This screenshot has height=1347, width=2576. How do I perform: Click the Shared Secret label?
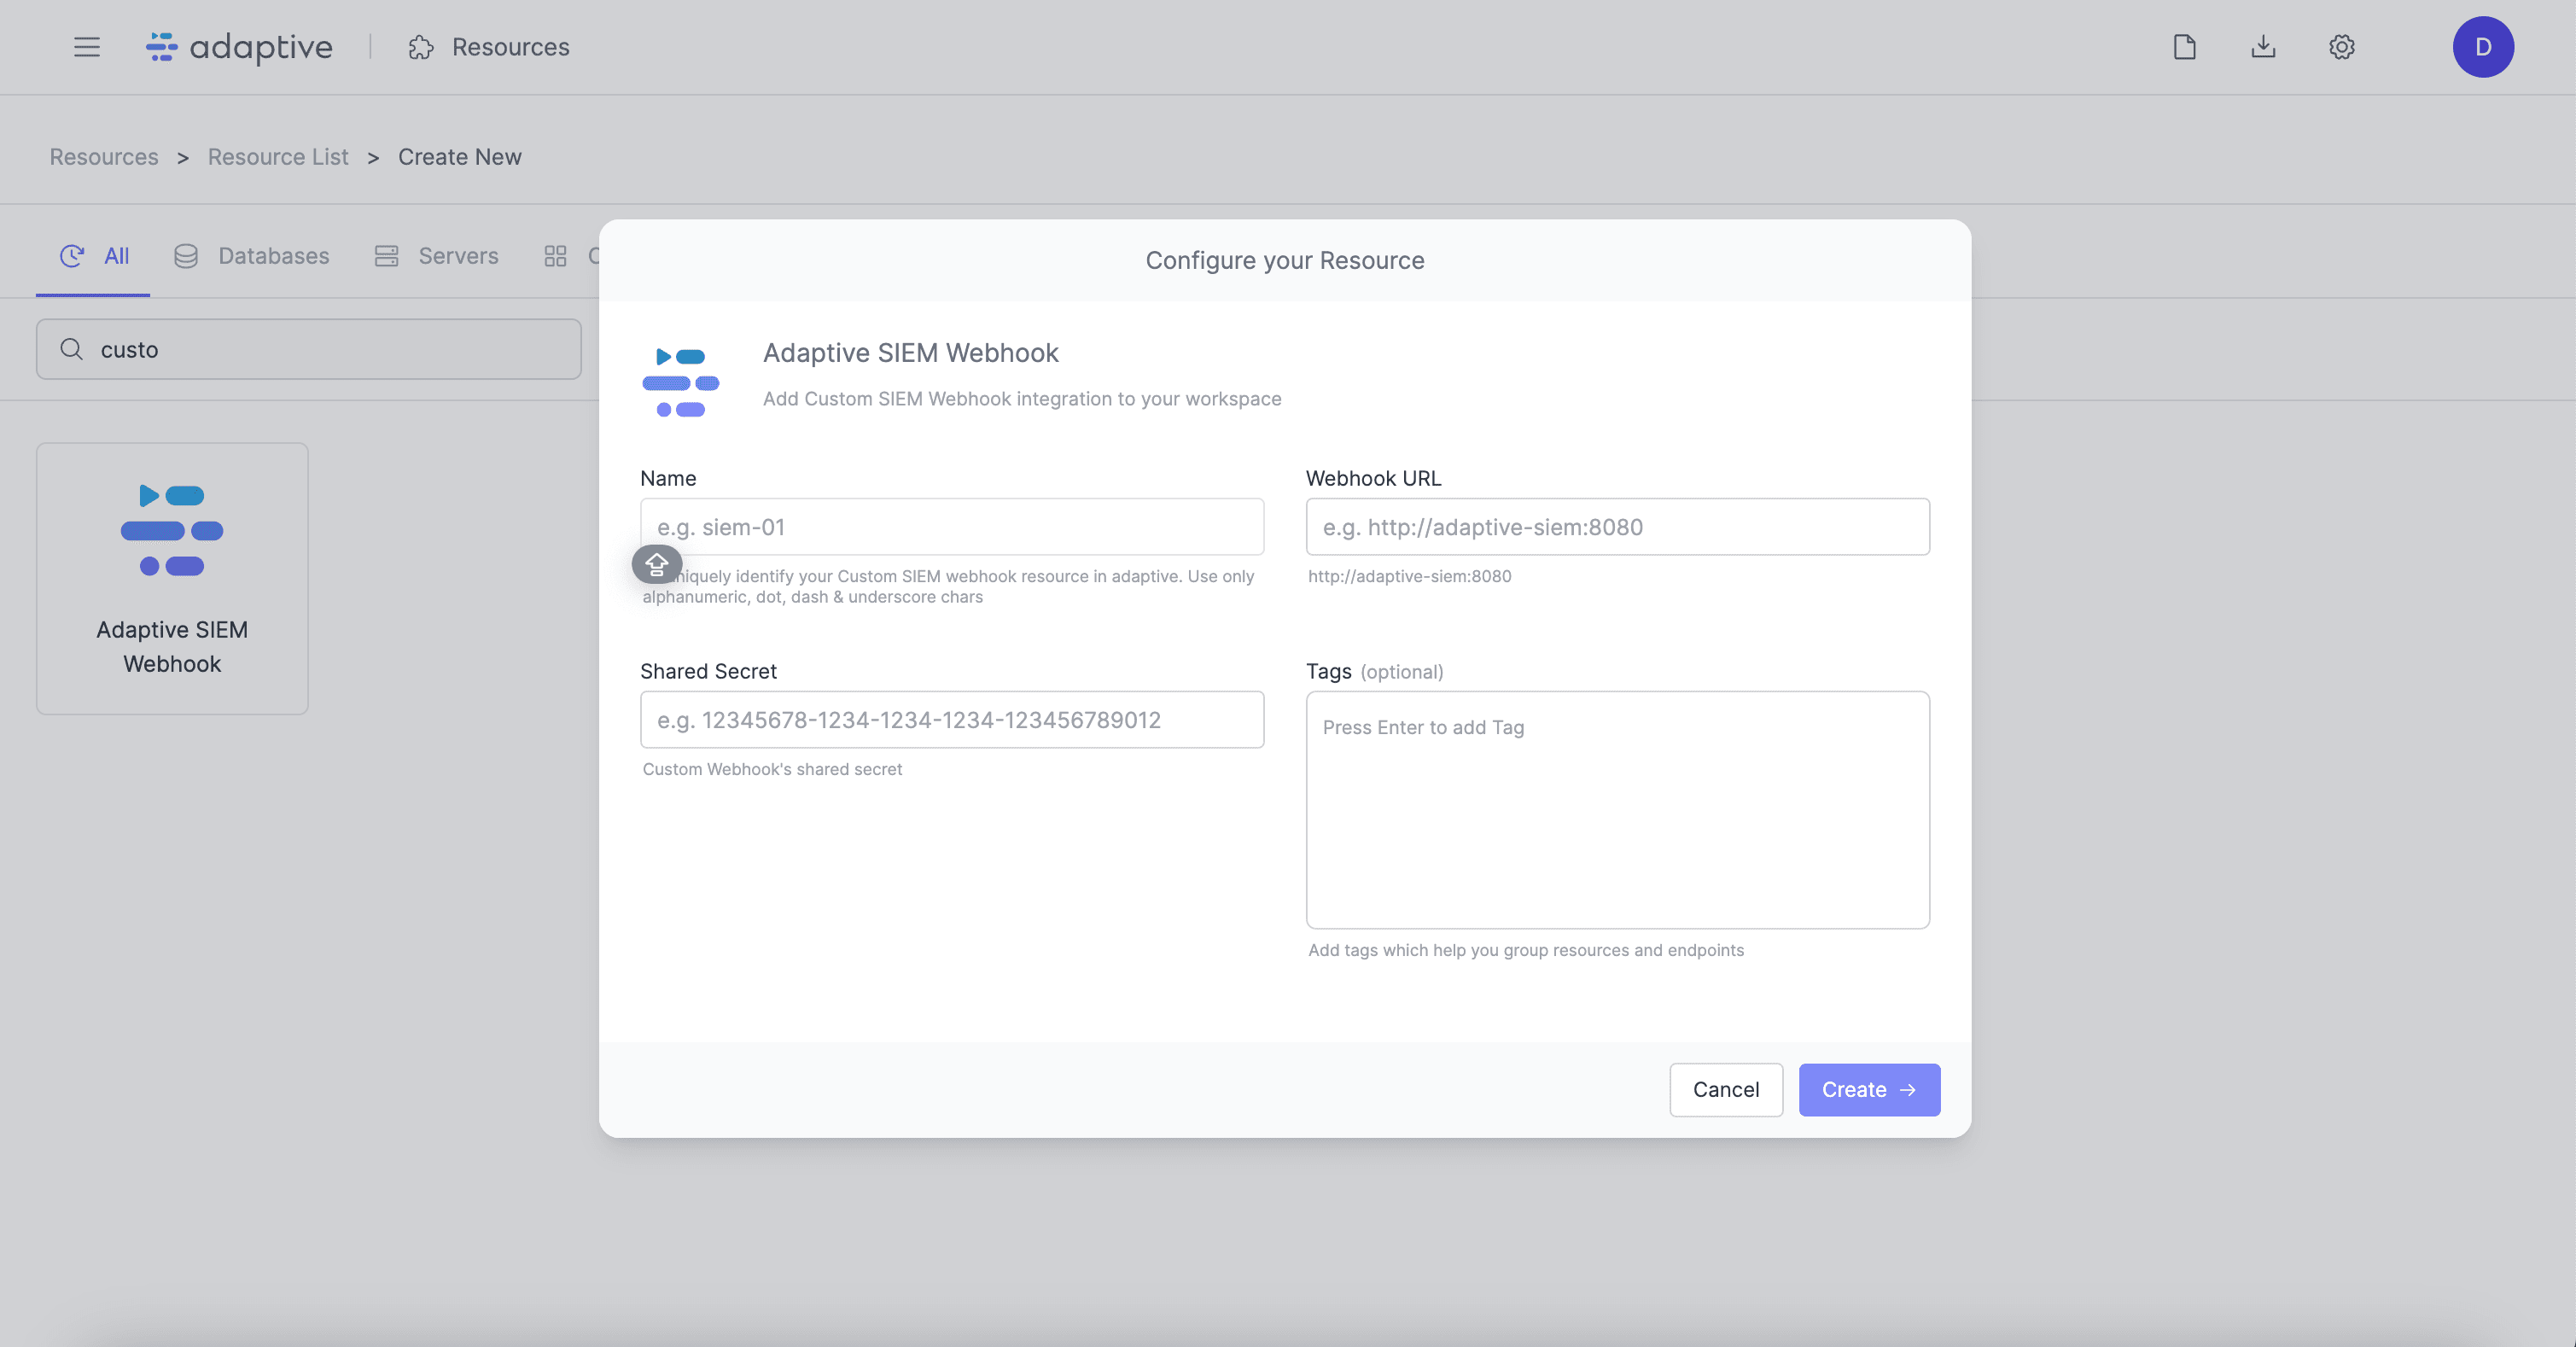708,671
